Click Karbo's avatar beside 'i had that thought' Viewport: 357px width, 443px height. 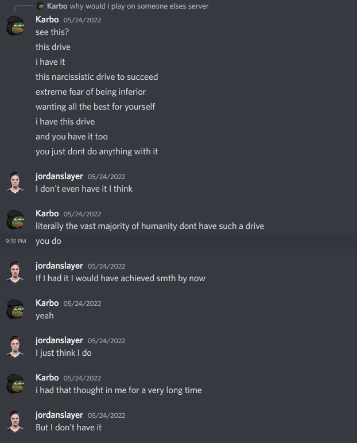(15, 384)
